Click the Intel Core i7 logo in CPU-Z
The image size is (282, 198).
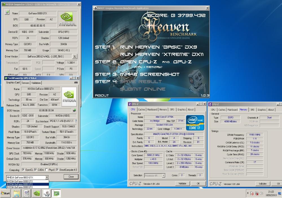click(195, 123)
